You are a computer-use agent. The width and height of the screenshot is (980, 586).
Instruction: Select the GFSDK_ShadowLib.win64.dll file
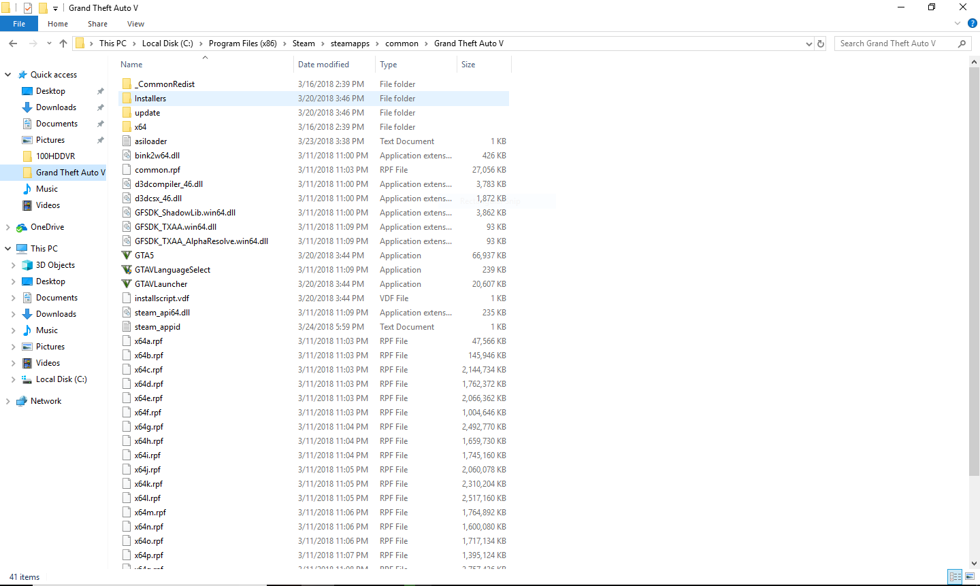point(314,213)
